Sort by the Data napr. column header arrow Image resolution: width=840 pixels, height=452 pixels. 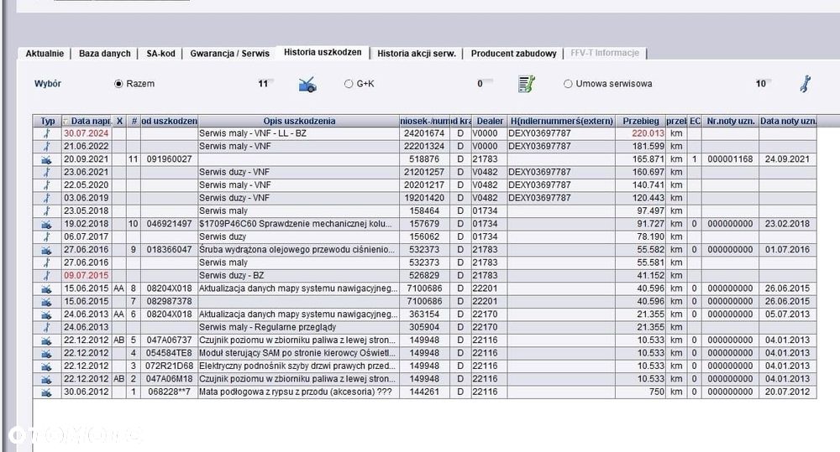tap(66, 122)
